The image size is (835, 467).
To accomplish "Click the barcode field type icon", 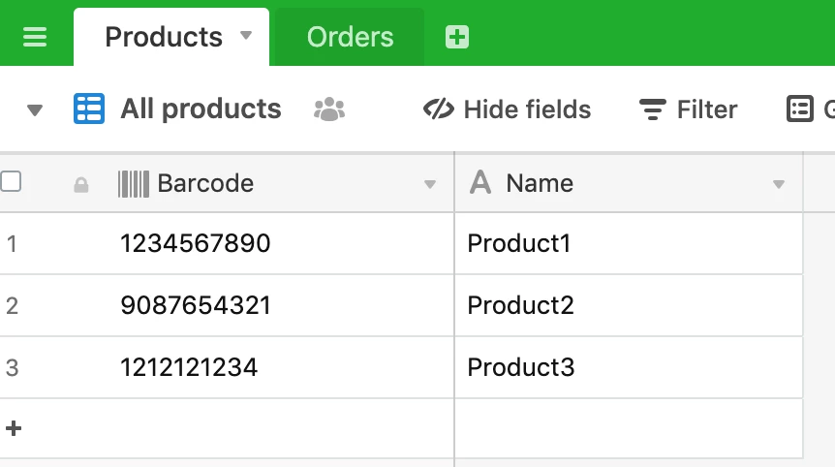I will 133,184.
